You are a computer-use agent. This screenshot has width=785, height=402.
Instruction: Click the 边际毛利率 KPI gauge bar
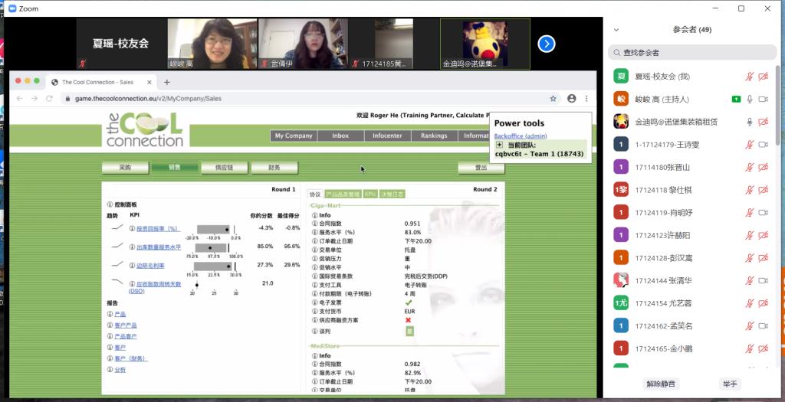[x=213, y=266]
